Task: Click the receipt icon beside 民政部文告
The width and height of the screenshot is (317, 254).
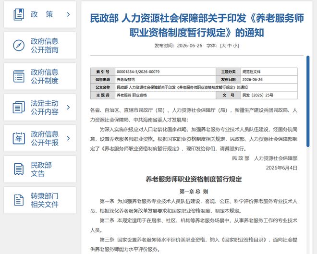Action: click(19, 169)
